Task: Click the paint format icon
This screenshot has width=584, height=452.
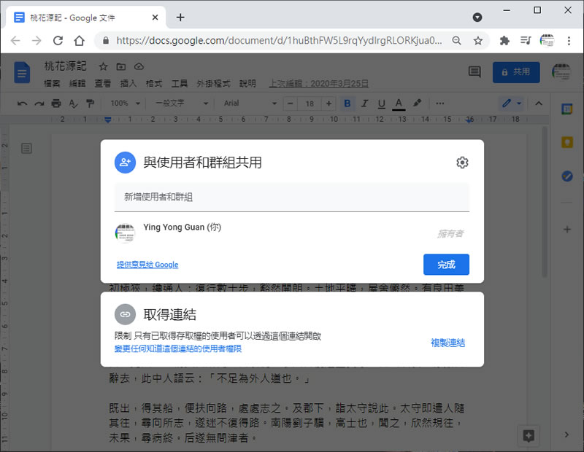Action: [x=90, y=104]
